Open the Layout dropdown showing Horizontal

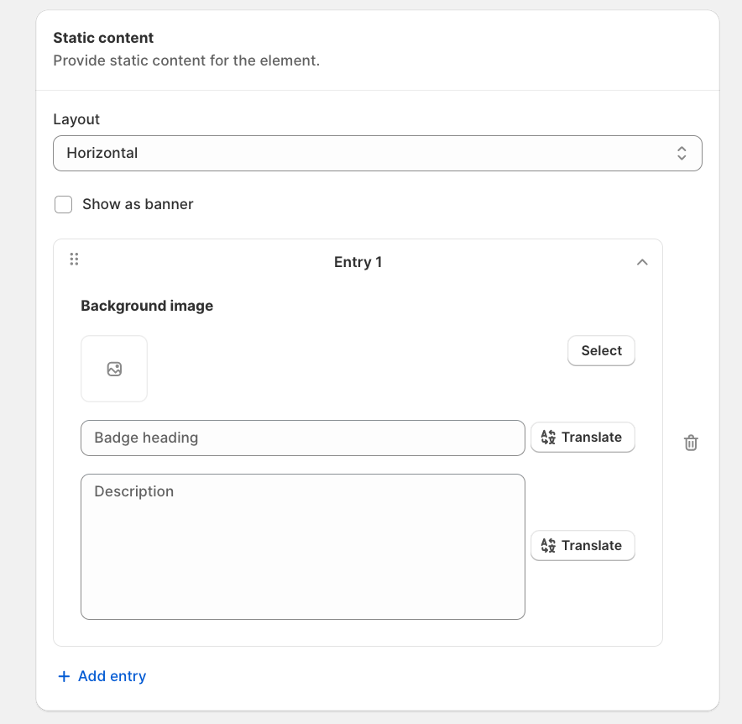pyautogui.click(x=378, y=154)
